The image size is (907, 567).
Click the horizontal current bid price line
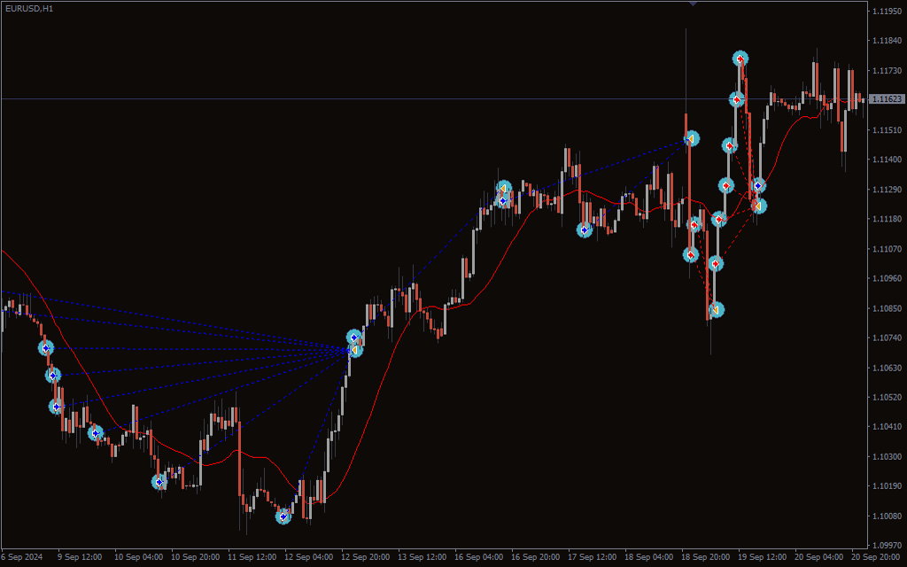266,98
